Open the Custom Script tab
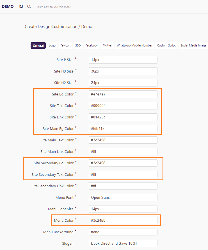 166,45
